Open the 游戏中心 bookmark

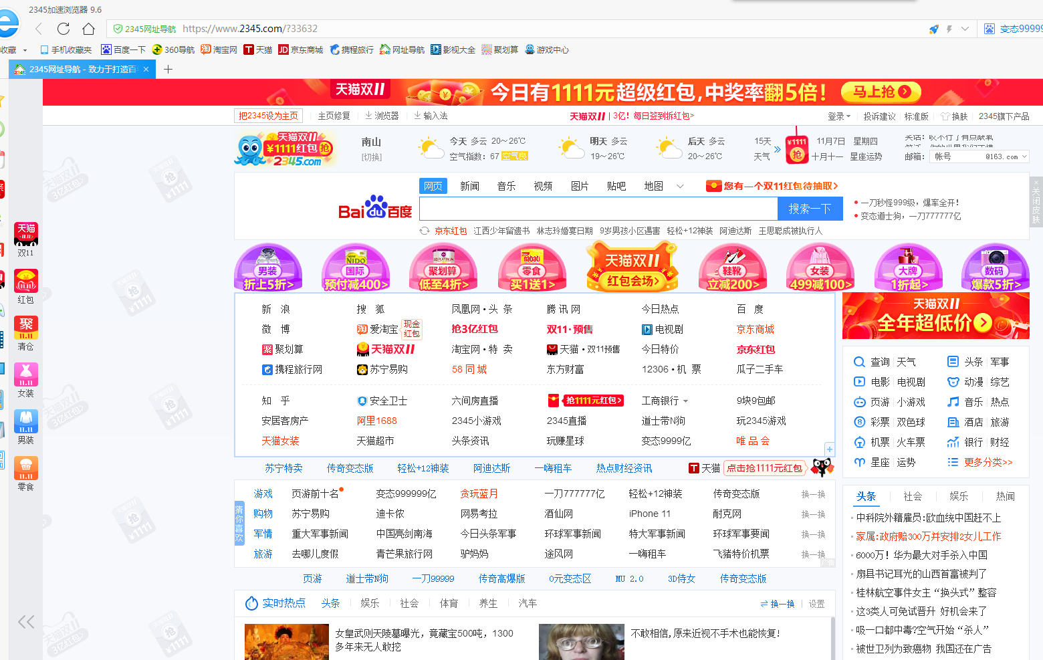click(547, 49)
